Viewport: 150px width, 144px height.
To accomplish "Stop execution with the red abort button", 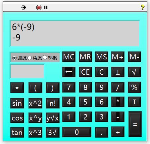I will click(39, 8).
